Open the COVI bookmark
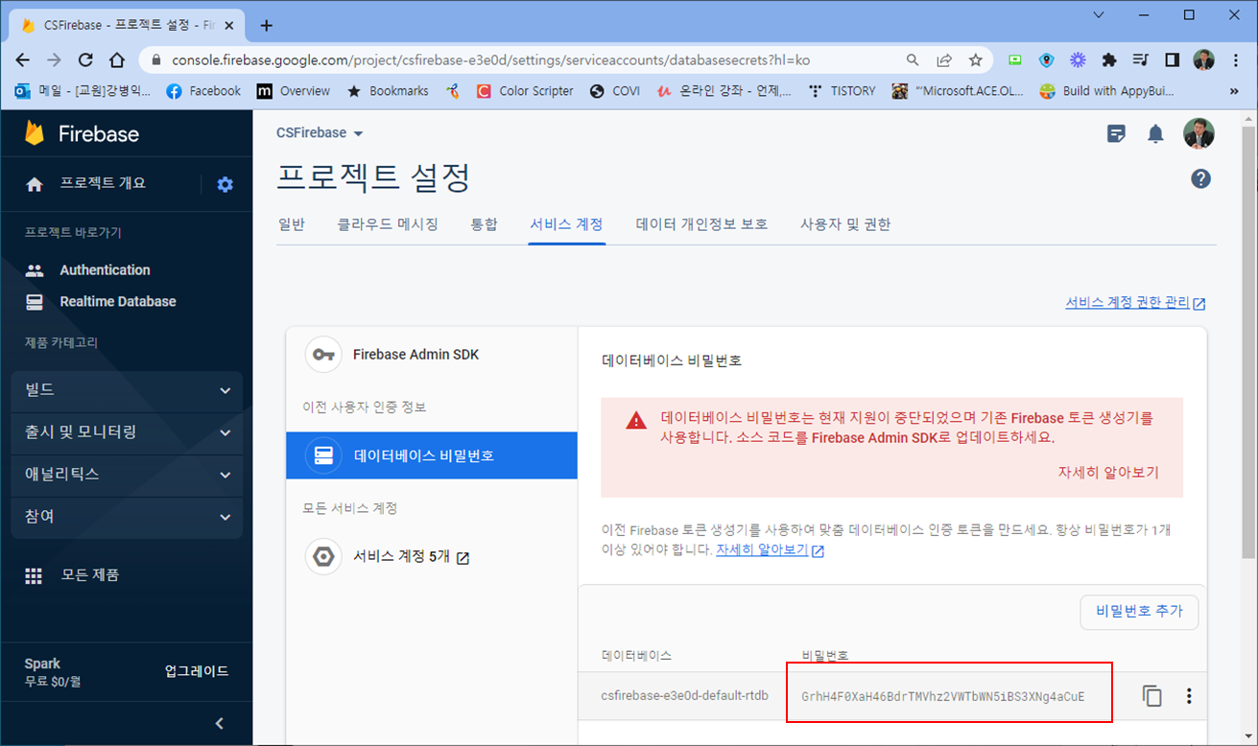 pyautogui.click(x=614, y=91)
